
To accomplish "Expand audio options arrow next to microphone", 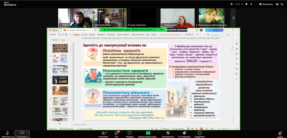I will [x=13, y=132].
